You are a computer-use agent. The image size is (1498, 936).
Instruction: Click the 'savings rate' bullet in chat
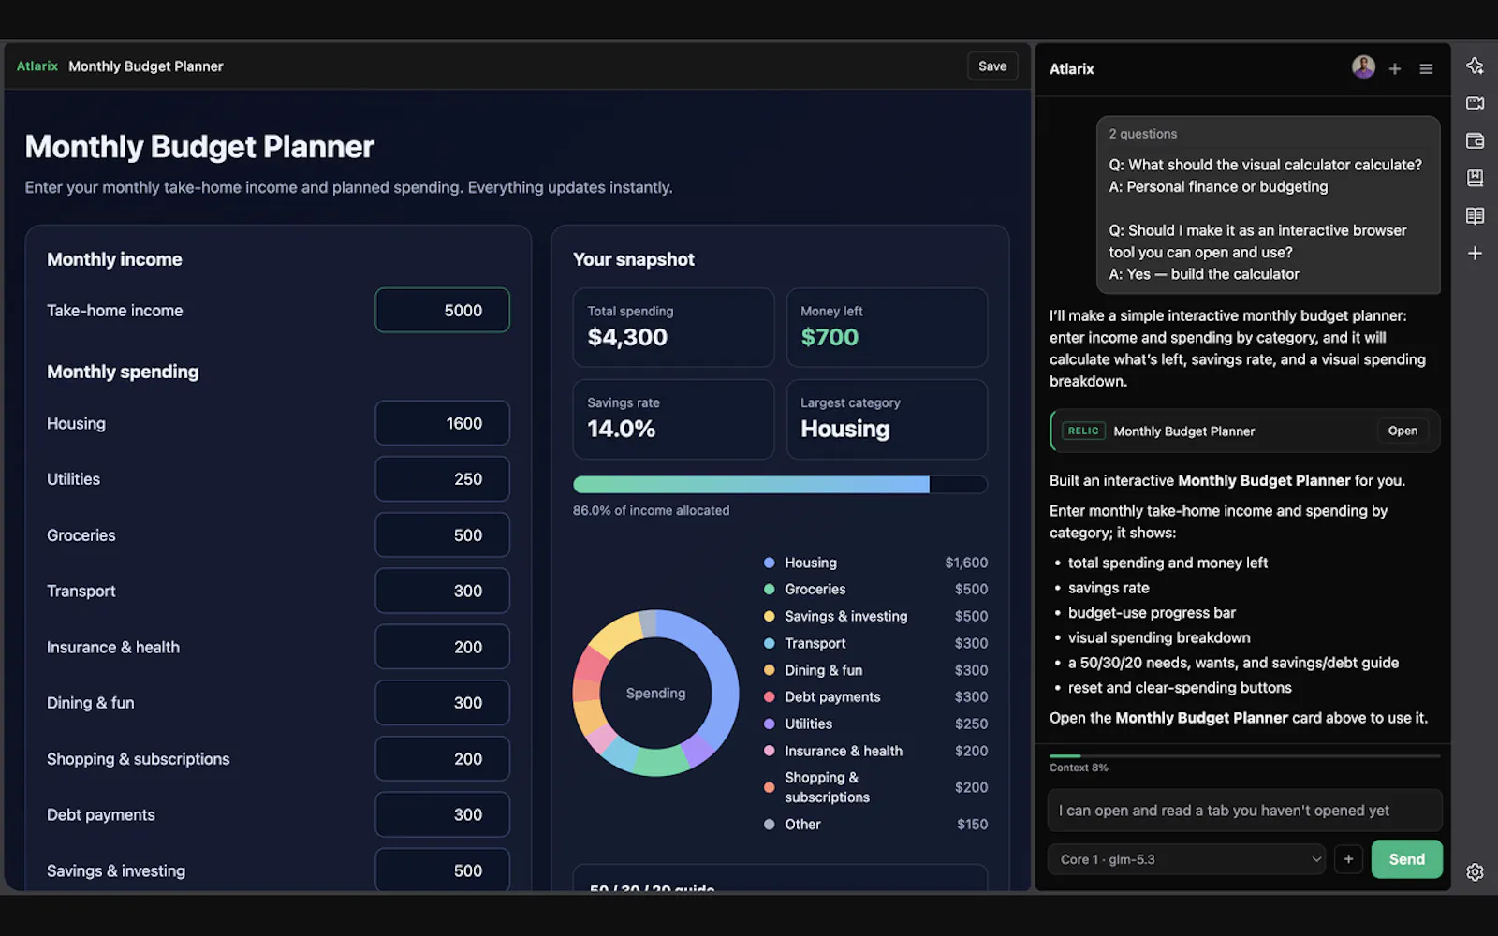click(1109, 588)
